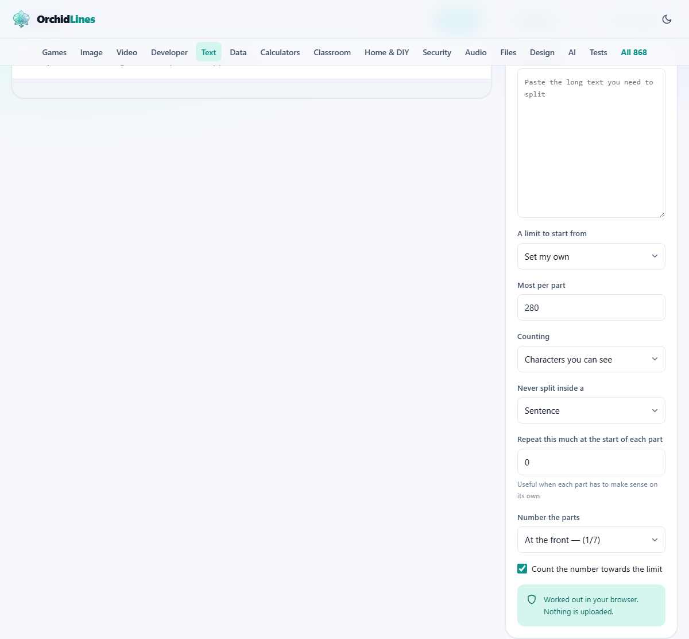Switch to the Files category
The image size is (689, 639).
coord(508,52)
